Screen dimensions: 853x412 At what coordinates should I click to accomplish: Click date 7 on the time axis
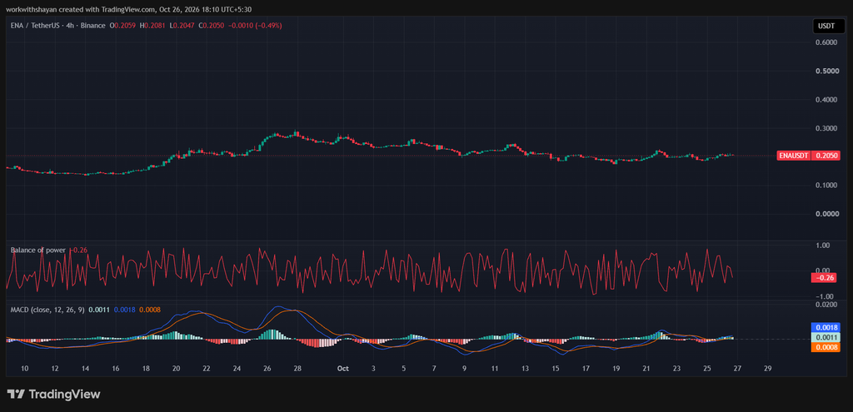433,368
